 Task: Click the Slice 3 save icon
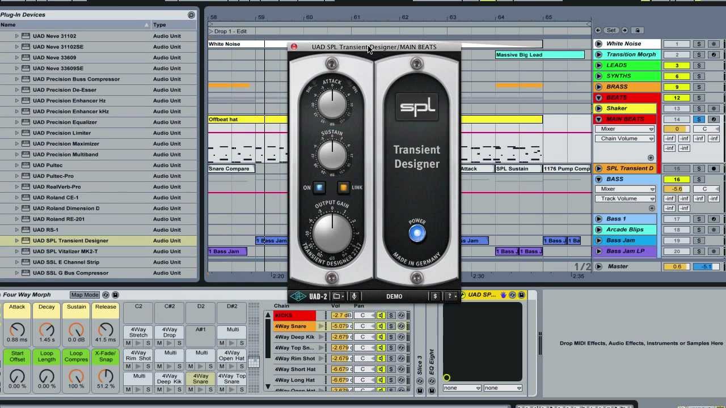tap(420, 390)
